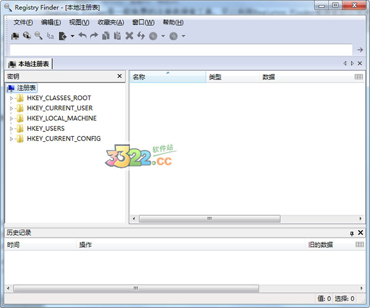Navigate forward with the round arrow

174,36
